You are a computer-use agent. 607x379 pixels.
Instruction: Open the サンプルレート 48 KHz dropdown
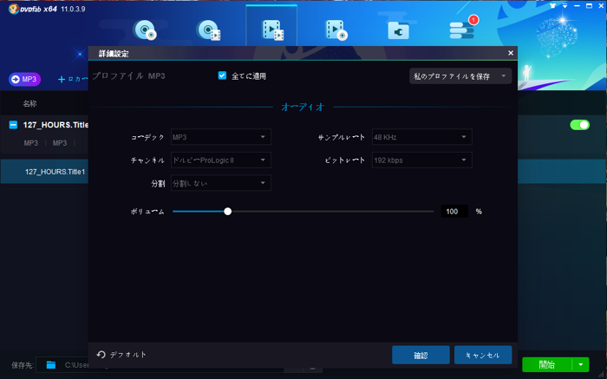pos(422,137)
